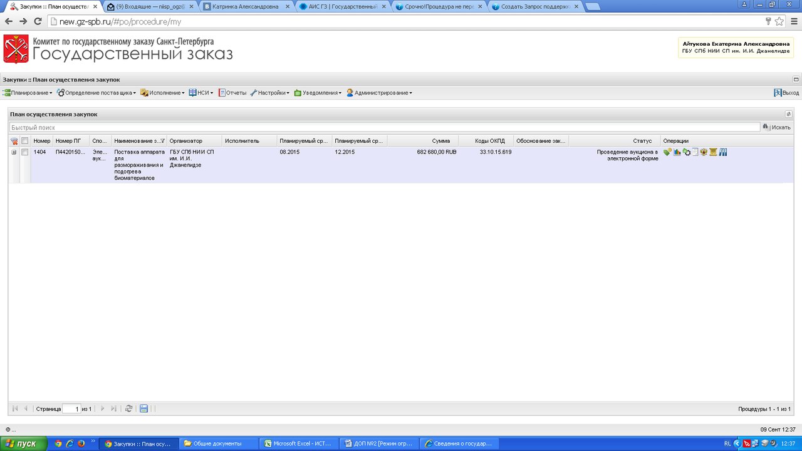802x451 pixels.
Task: Bookmark this page with the star
Action: 779,21
